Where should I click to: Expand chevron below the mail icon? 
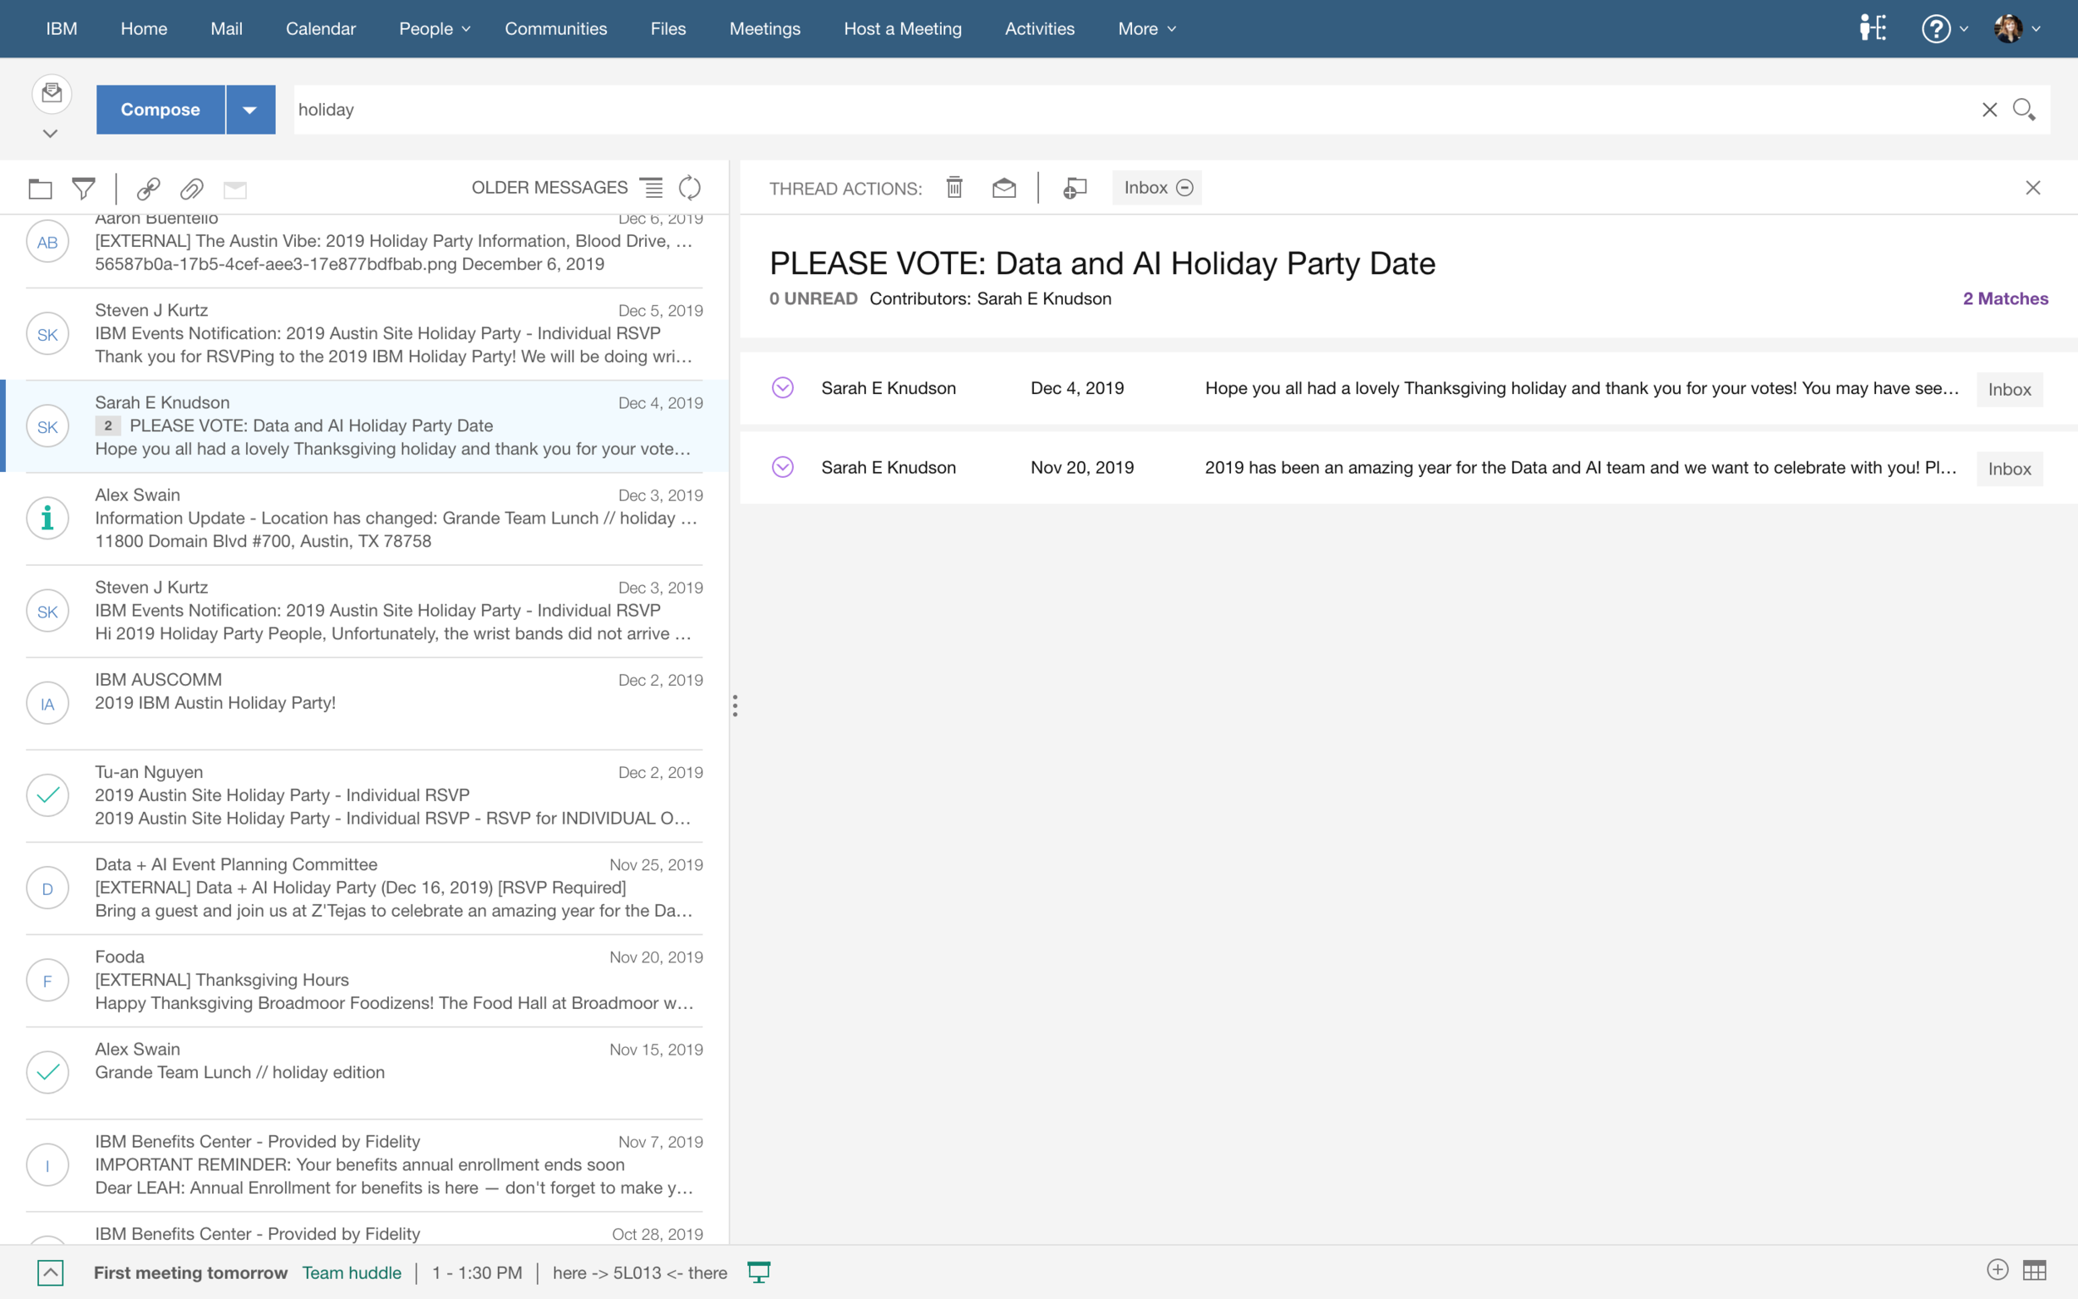click(x=51, y=133)
